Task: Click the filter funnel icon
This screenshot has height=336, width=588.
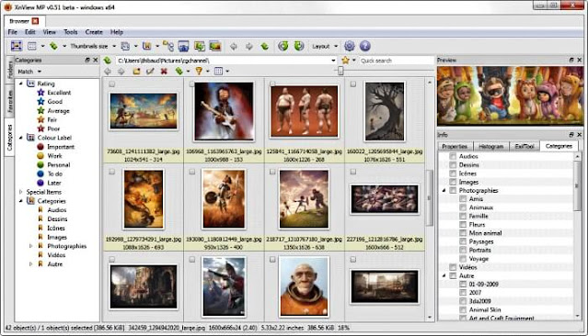Action: click(x=199, y=71)
